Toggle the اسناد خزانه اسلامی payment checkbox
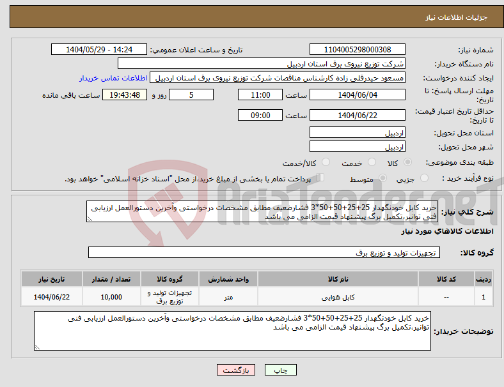 [320, 178]
